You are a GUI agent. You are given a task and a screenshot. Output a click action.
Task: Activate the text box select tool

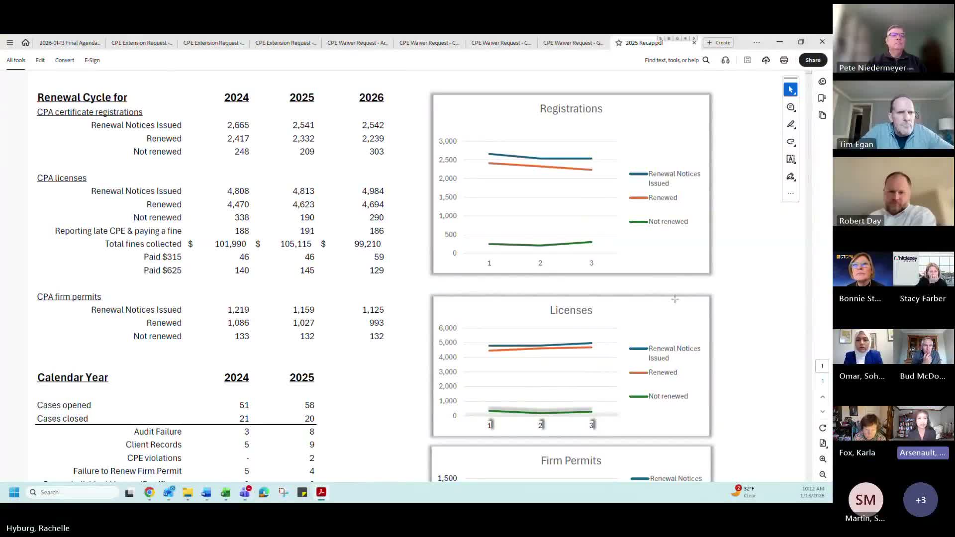[790, 159]
